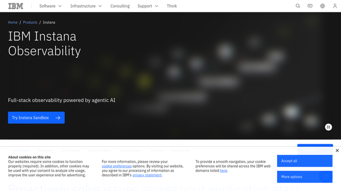Open the Consulting menu item
Screen dimensions: 341x191
tap(120, 6)
